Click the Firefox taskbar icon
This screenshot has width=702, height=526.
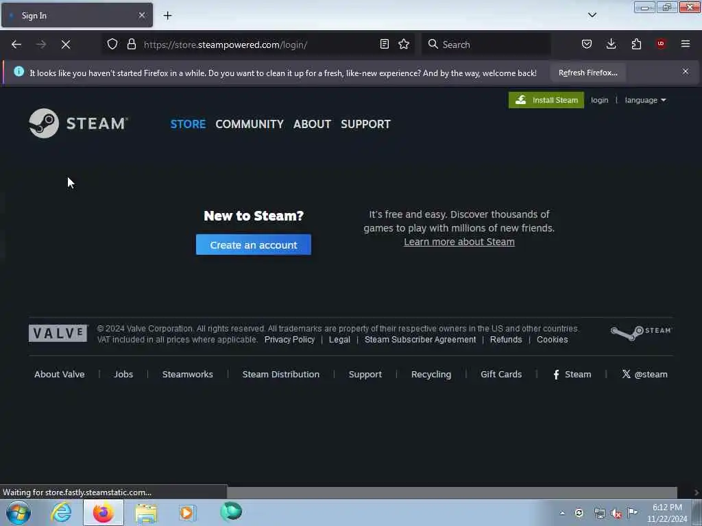(x=104, y=512)
